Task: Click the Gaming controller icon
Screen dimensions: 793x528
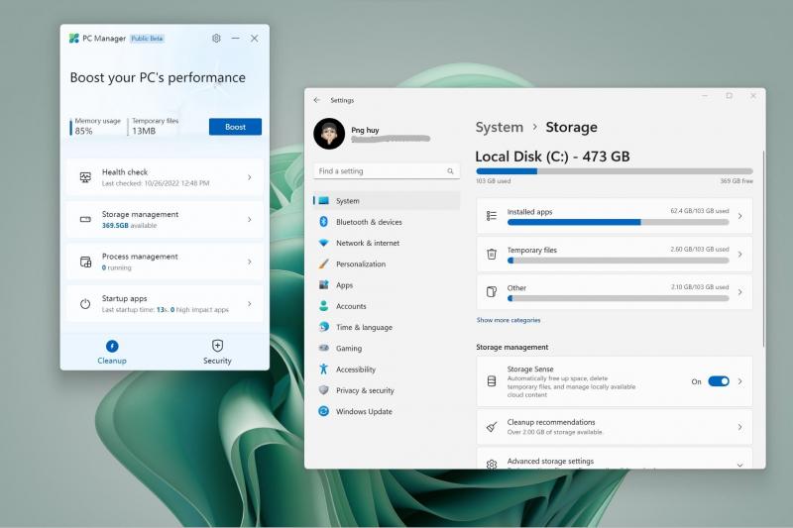Action: [x=324, y=348]
